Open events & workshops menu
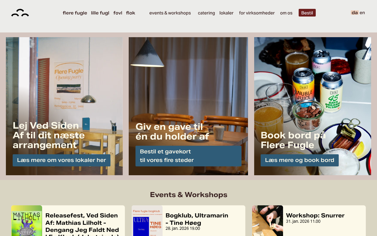The height and width of the screenshot is (236, 377). [x=170, y=13]
